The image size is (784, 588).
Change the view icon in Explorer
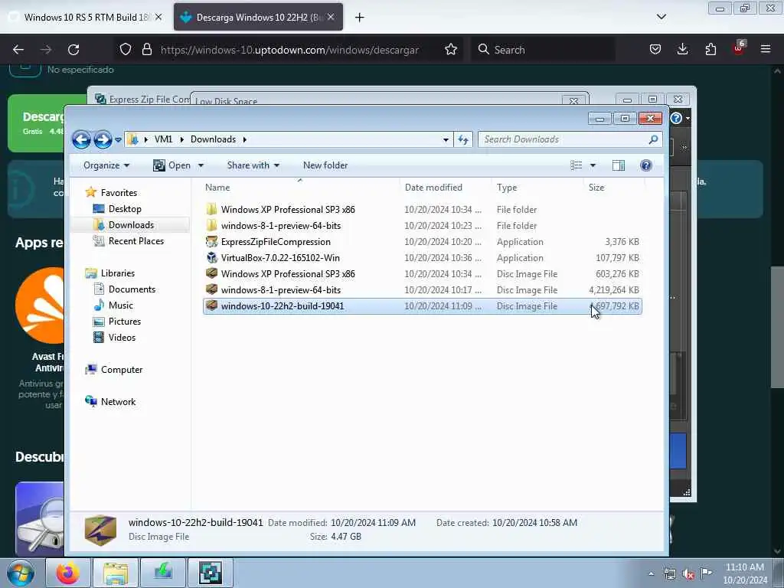[576, 165]
